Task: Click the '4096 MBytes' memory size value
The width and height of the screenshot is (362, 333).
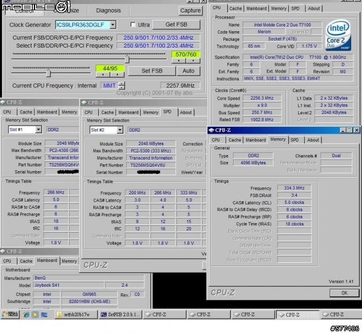Action: (253, 163)
